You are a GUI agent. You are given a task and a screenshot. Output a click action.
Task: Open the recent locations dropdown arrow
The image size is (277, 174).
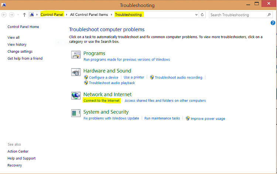[x=18, y=15]
